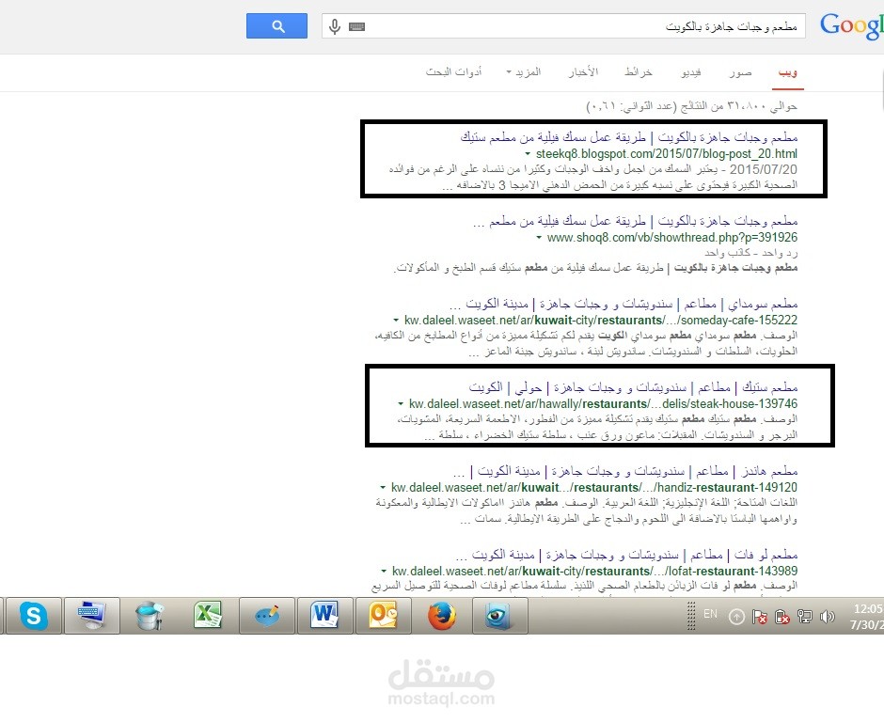Open مطعم هاندز handiz-restaurant result title

point(625,471)
